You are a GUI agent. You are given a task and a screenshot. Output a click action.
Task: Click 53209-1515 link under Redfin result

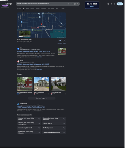click(39, 70)
